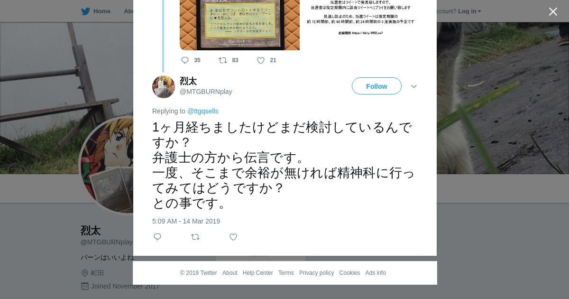Like the parent tweet with 21 likes
The width and height of the screenshot is (569, 299).
261,60
